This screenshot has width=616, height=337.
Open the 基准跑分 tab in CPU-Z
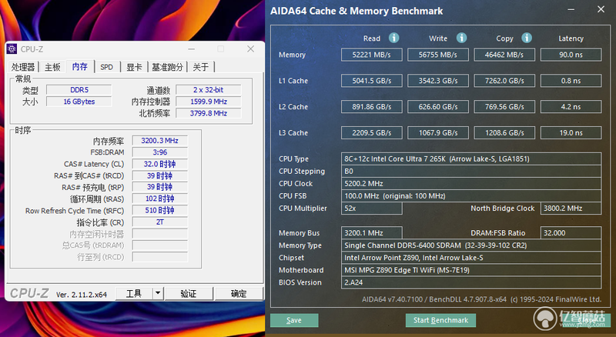167,67
